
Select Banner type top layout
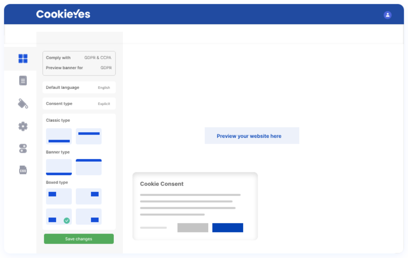pyautogui.click(x=89, y=167)
